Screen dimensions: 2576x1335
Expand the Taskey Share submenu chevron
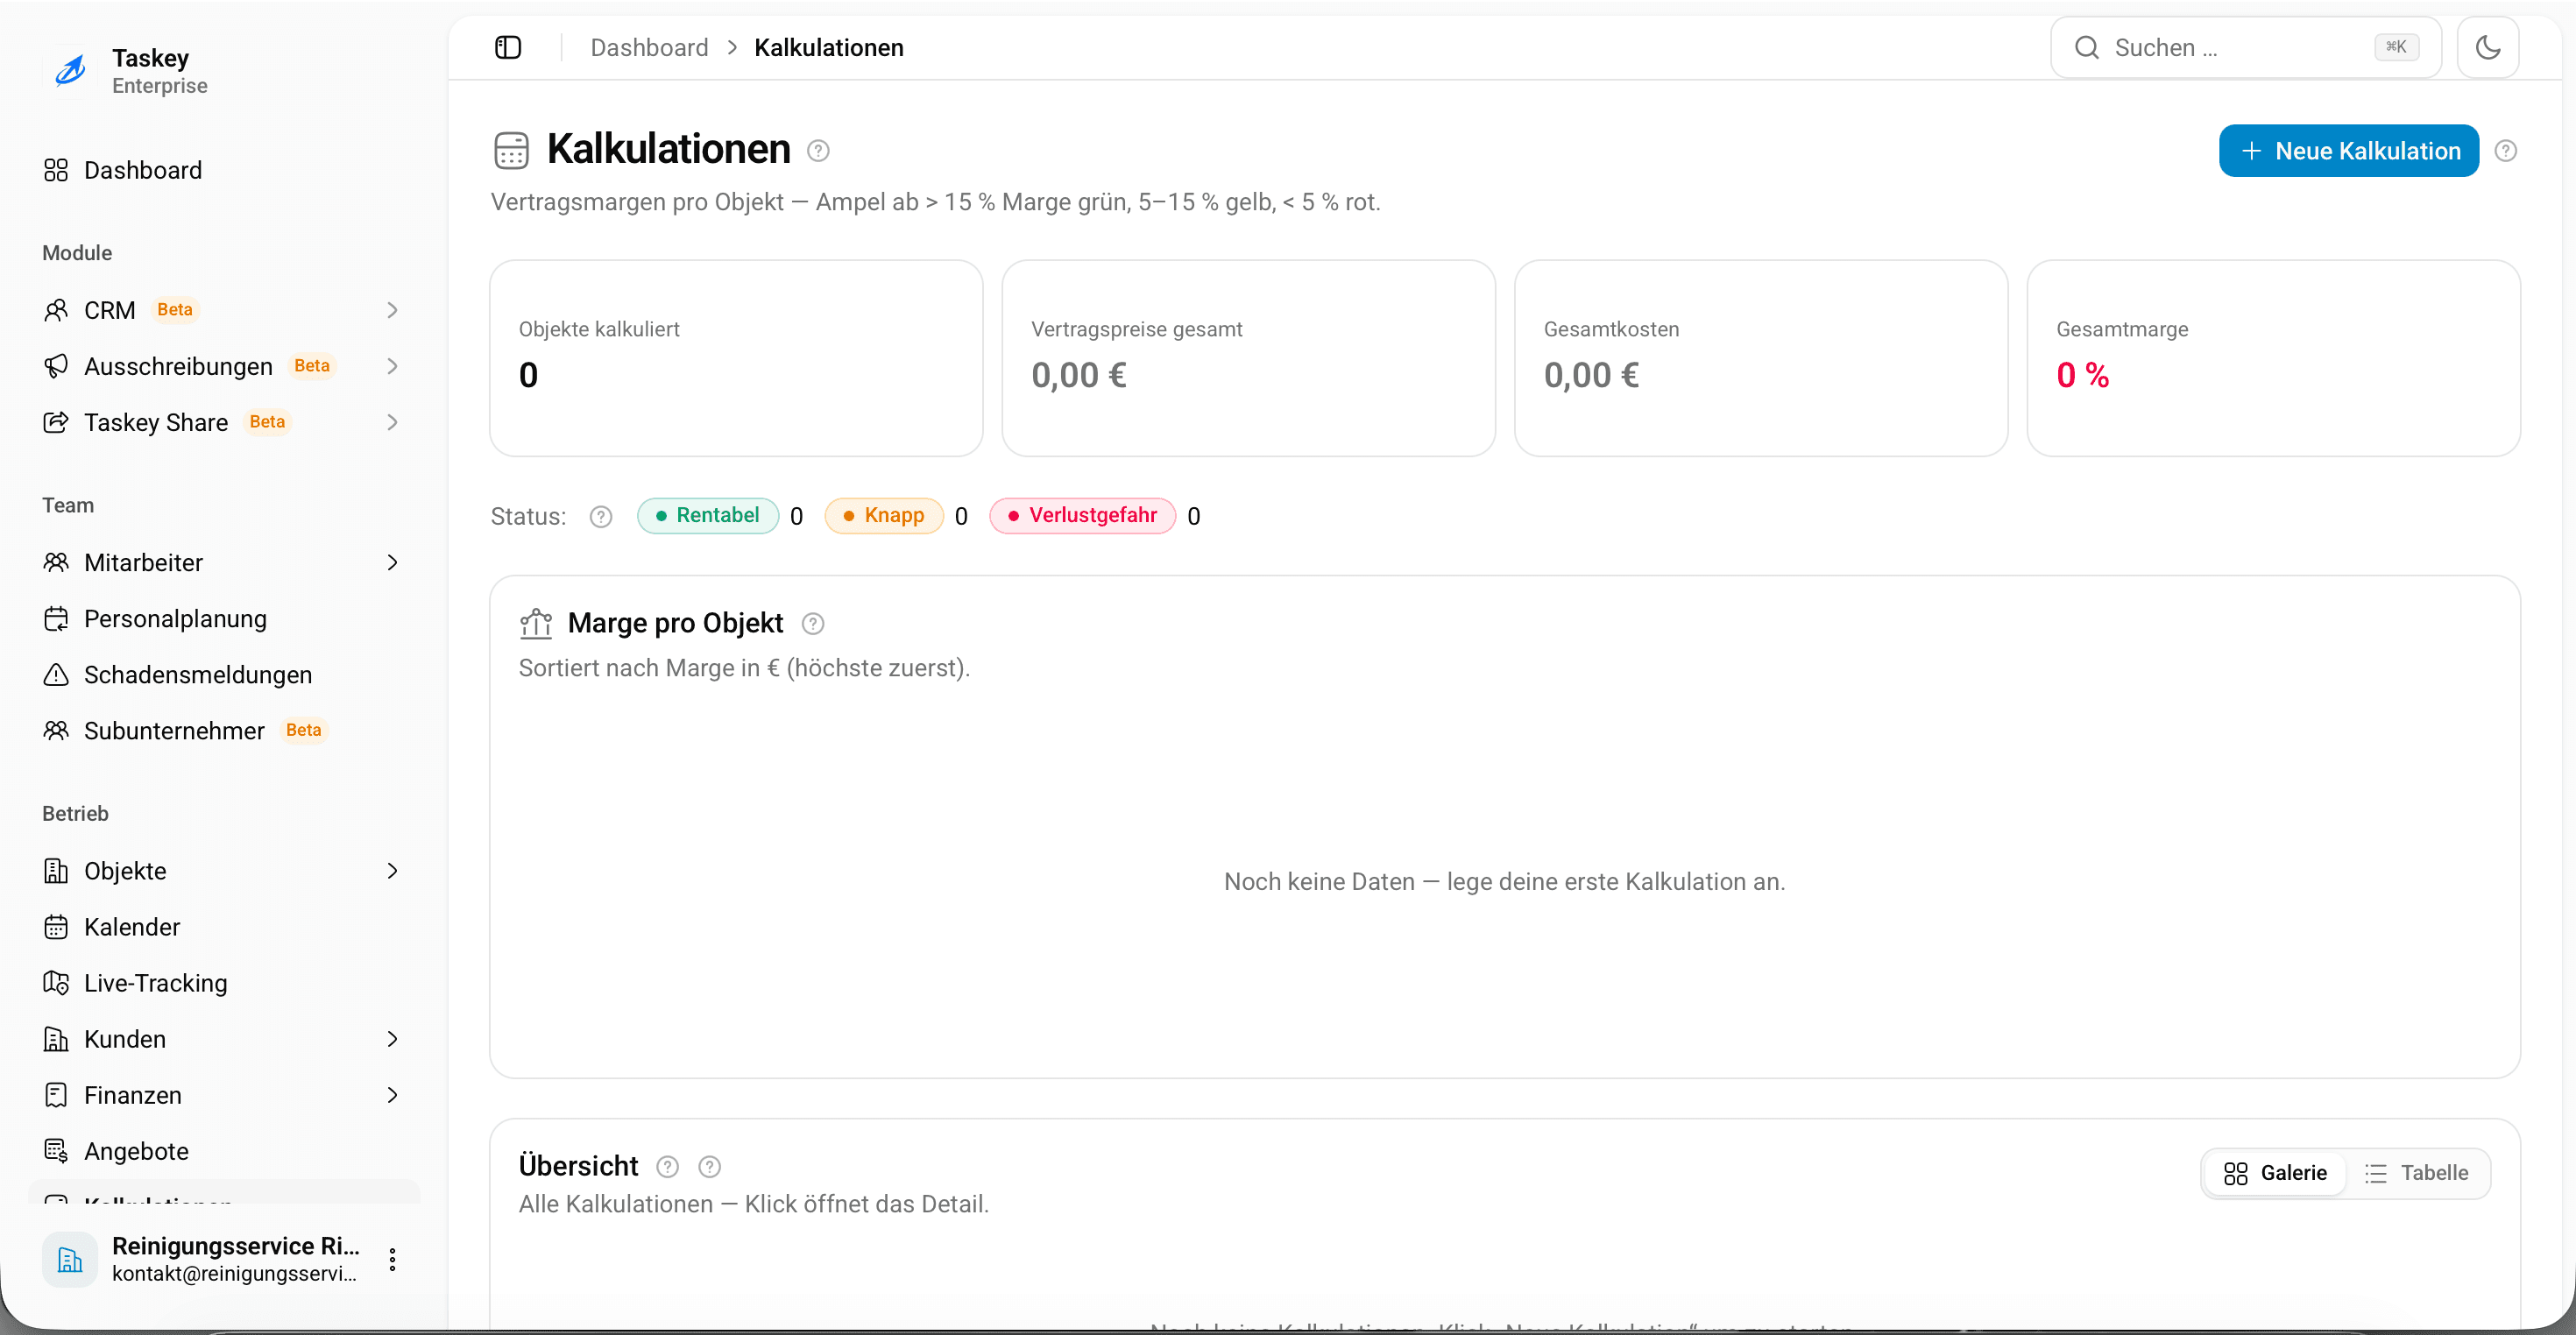(392, 422)
